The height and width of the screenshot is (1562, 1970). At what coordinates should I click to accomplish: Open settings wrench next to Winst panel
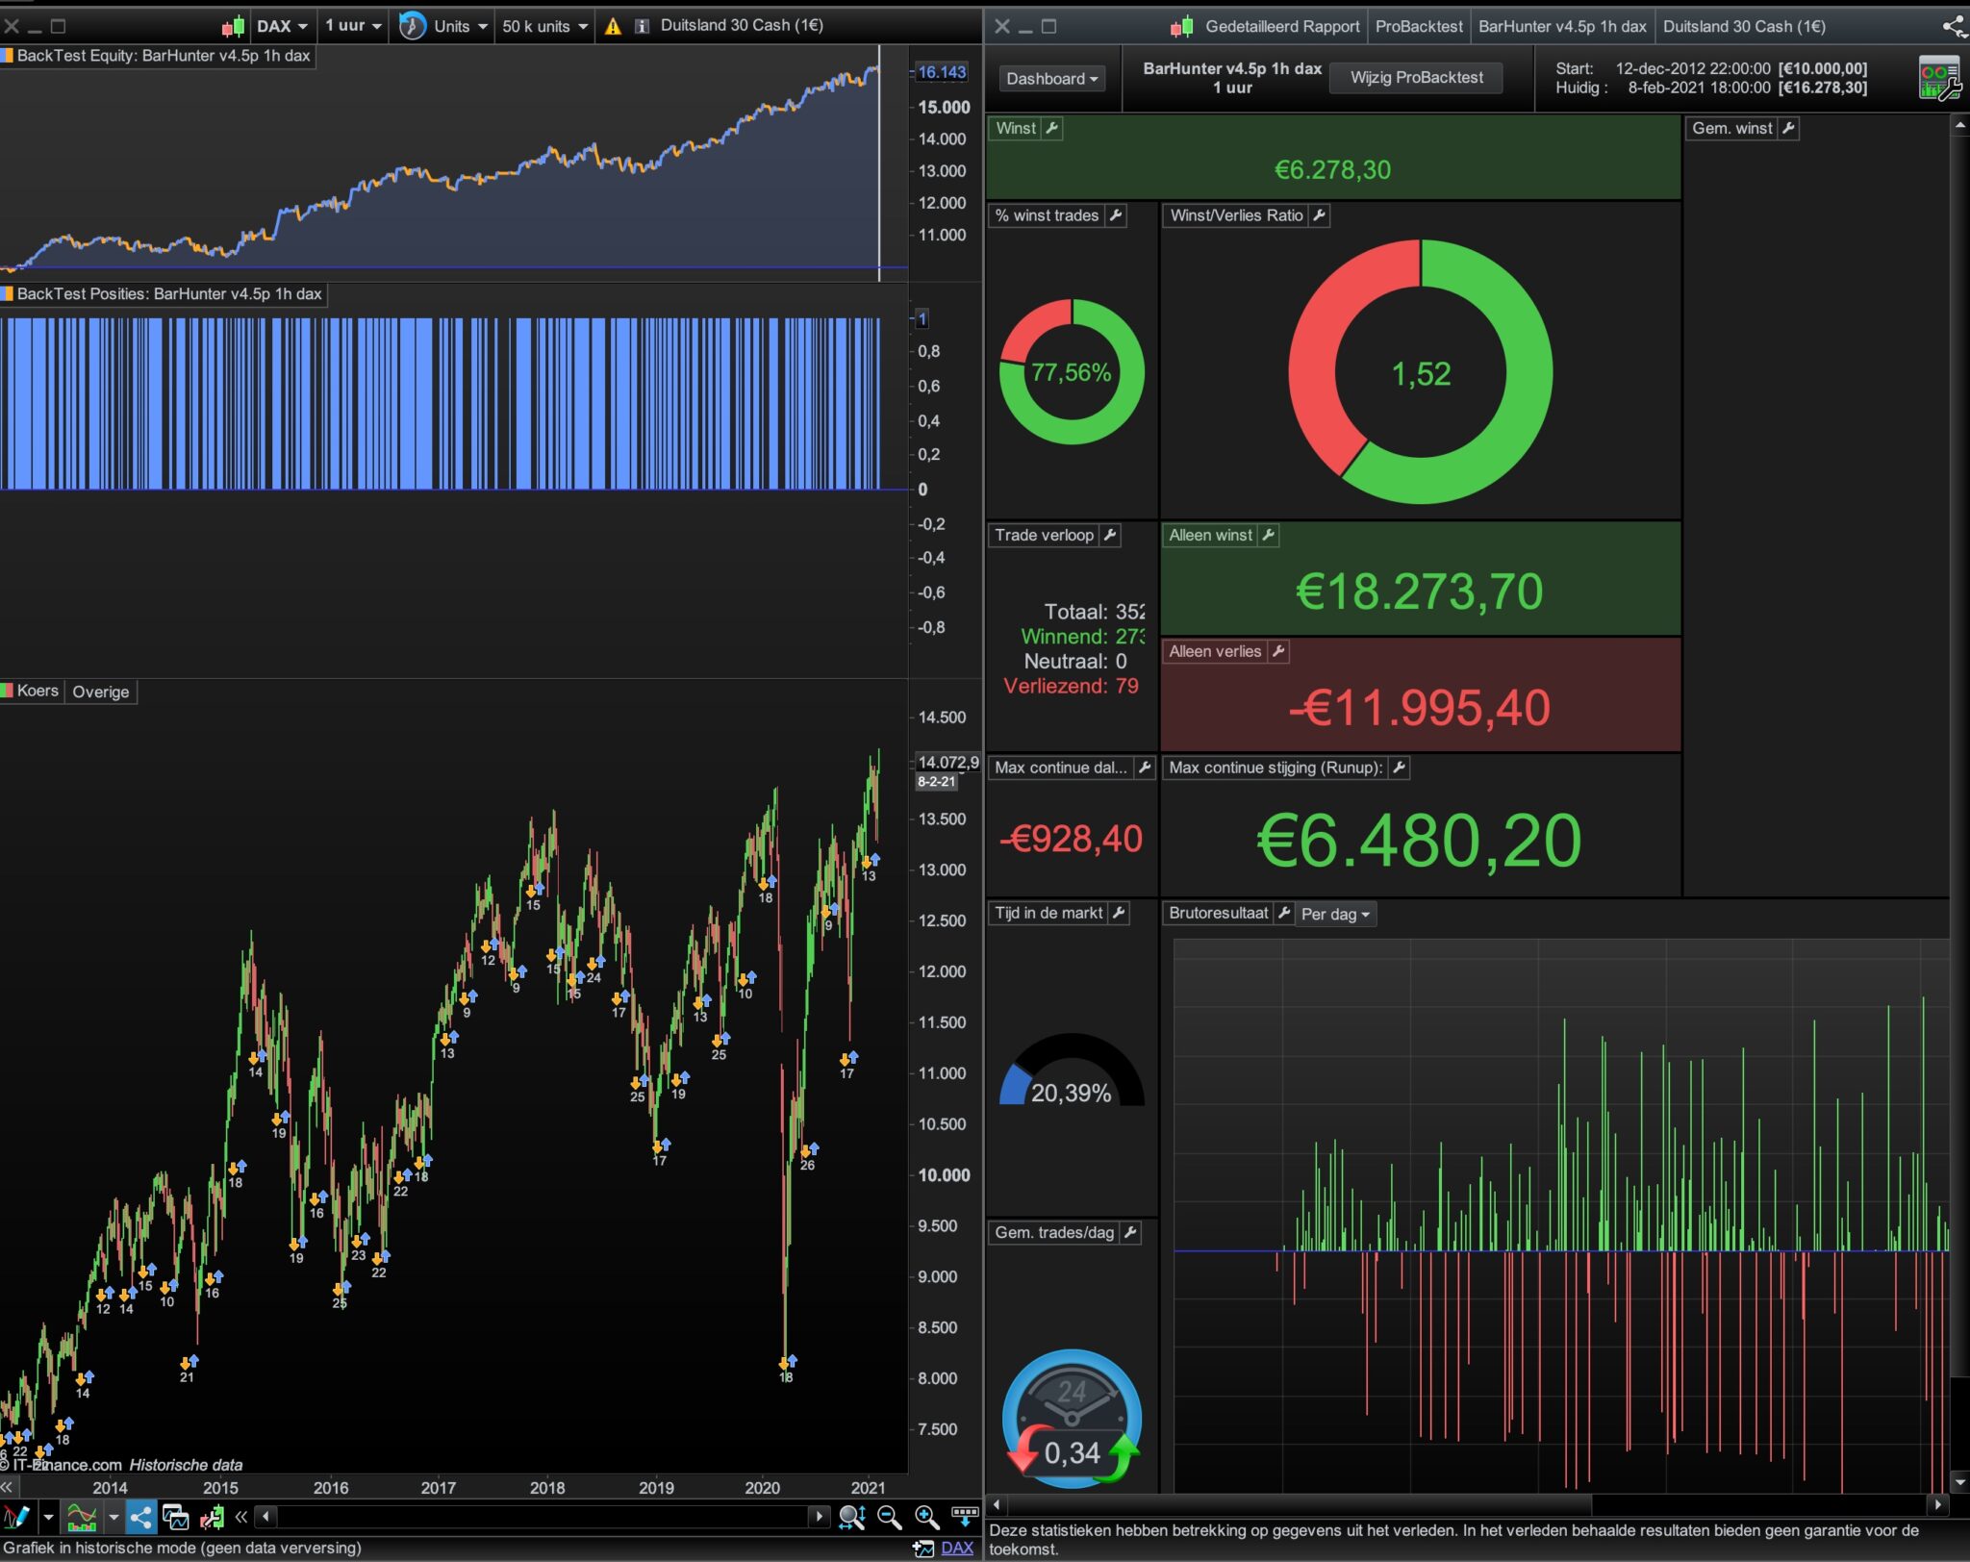1052,128
